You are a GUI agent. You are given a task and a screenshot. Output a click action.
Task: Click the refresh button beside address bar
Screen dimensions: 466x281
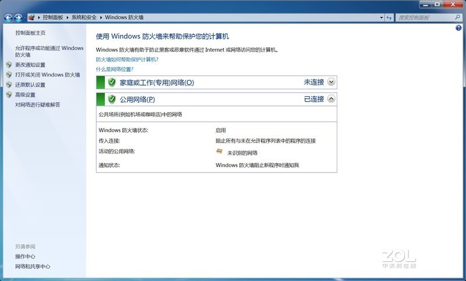pos(389,17)
